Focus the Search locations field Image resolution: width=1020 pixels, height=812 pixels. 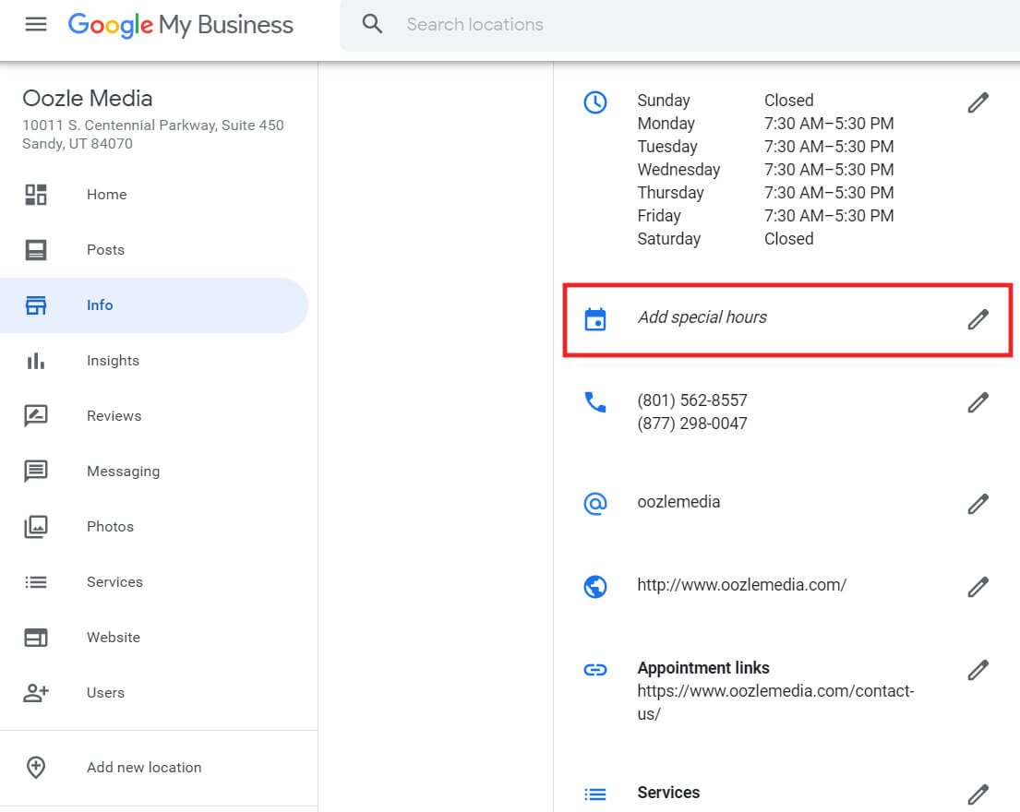pyautogui.click(x=679, y=25)
